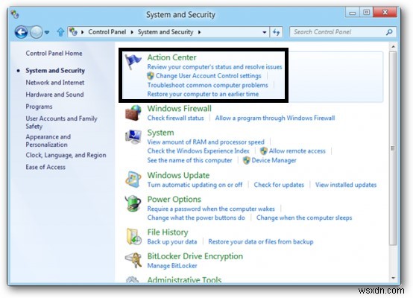Click Manage BitLocker link
This screenshot has width=413, height=298.
pyautogui.click(x=172, y=266)
